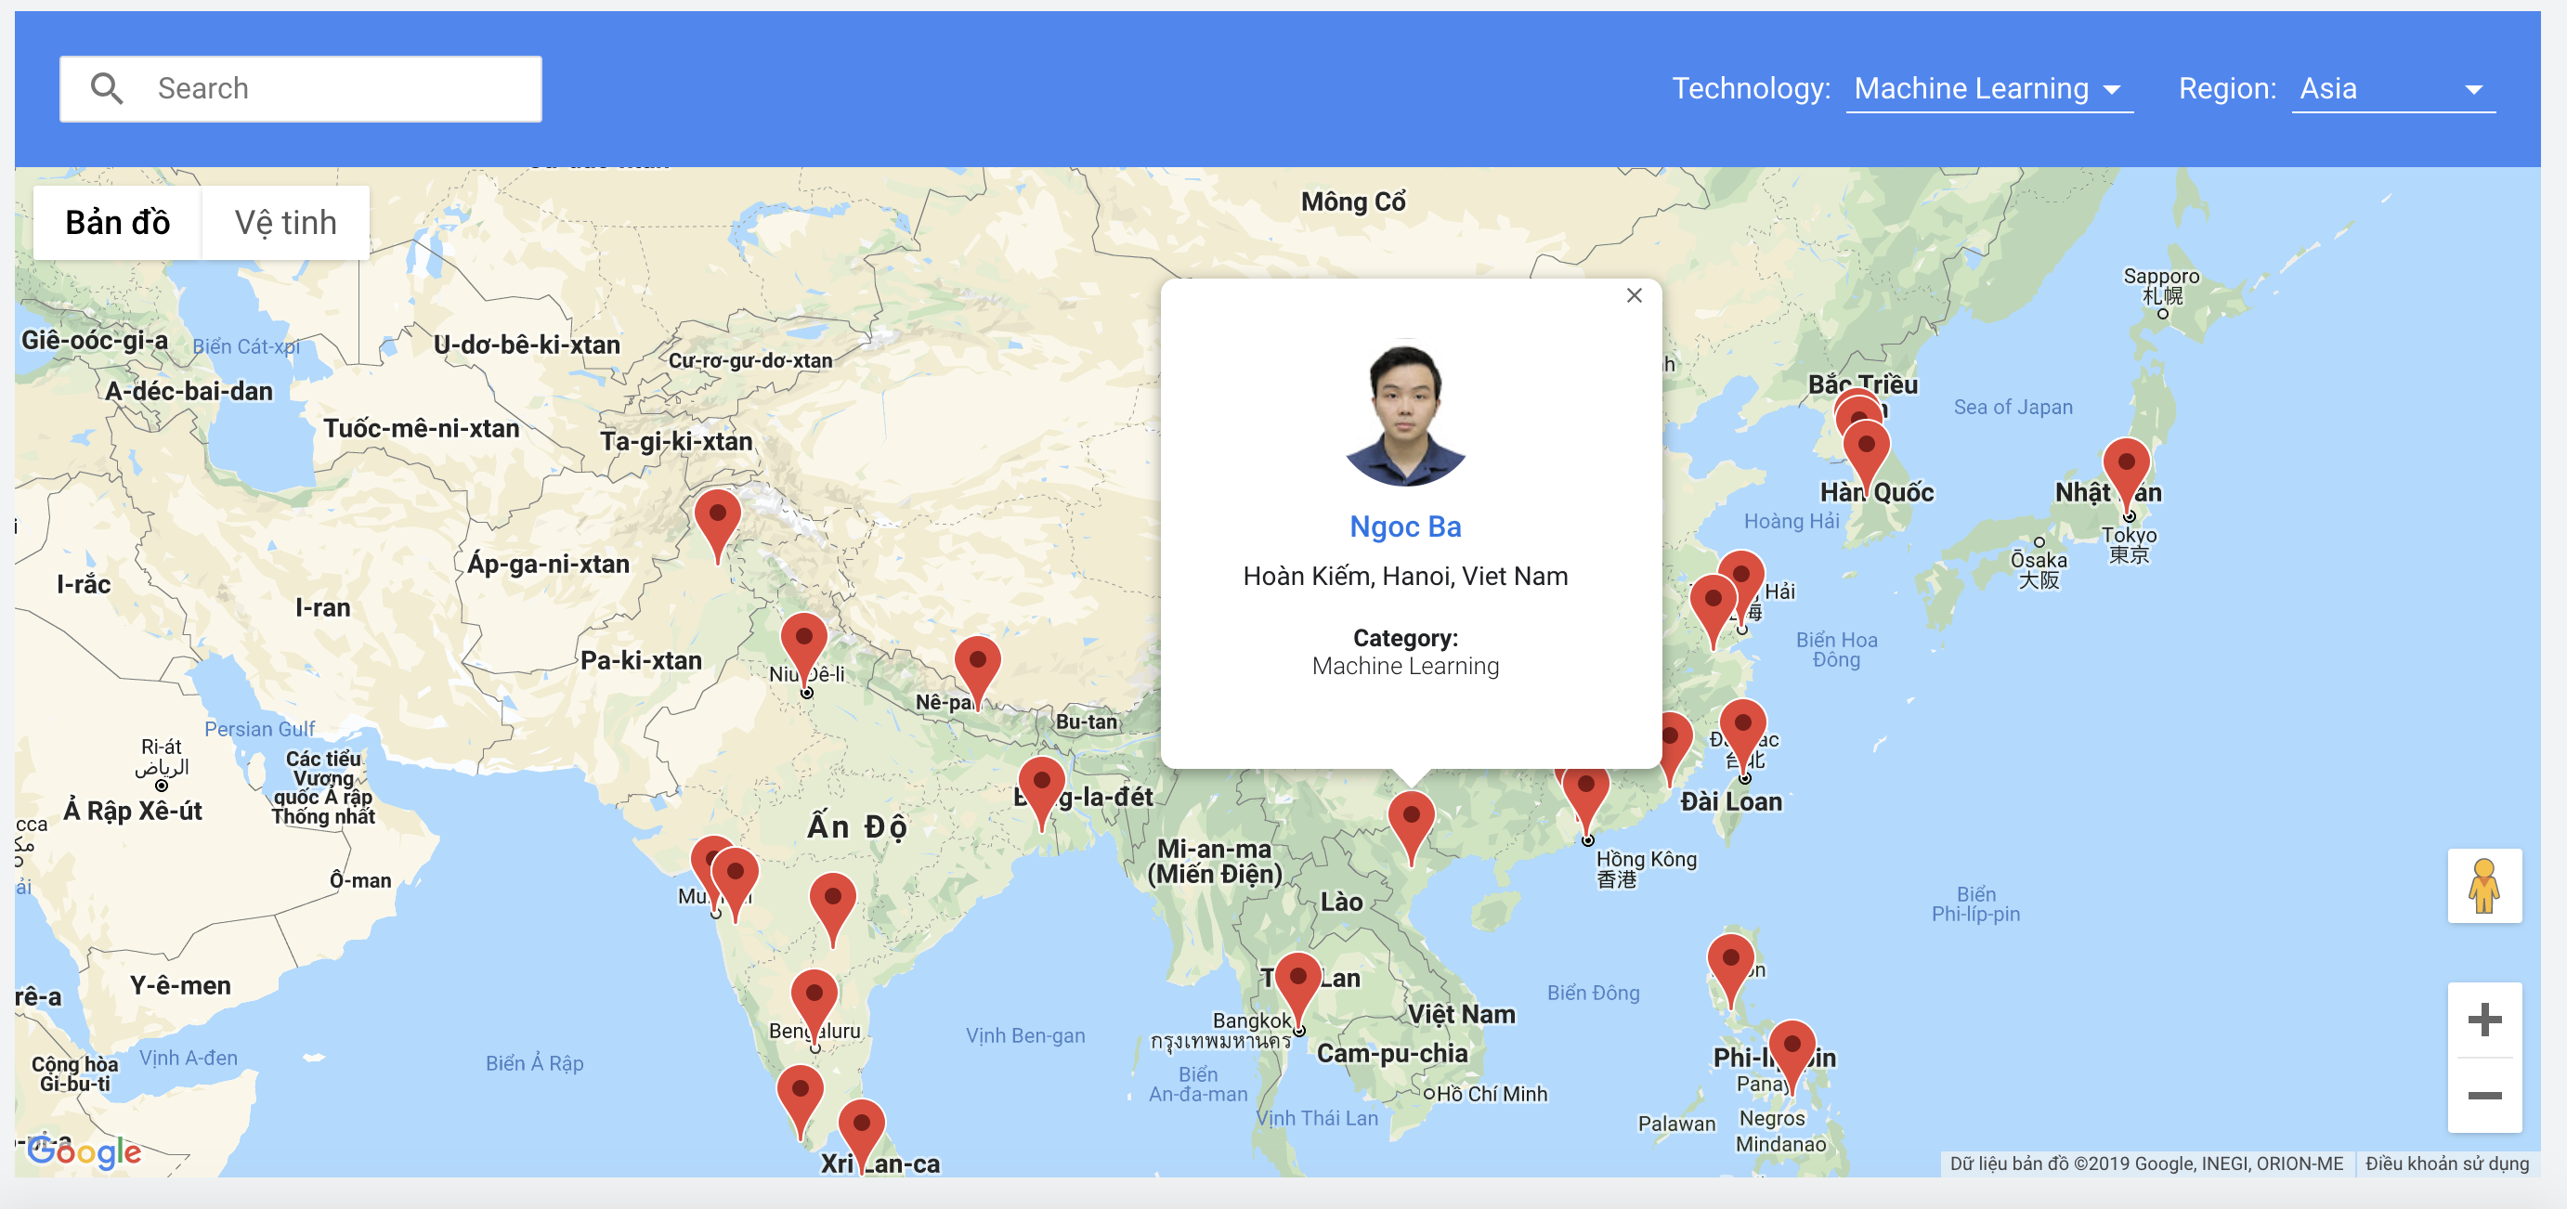
Task: Click the marker near Hong Kong
Action: click(x=1585, y=791)
